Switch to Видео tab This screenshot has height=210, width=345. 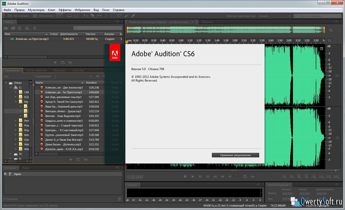26,168
